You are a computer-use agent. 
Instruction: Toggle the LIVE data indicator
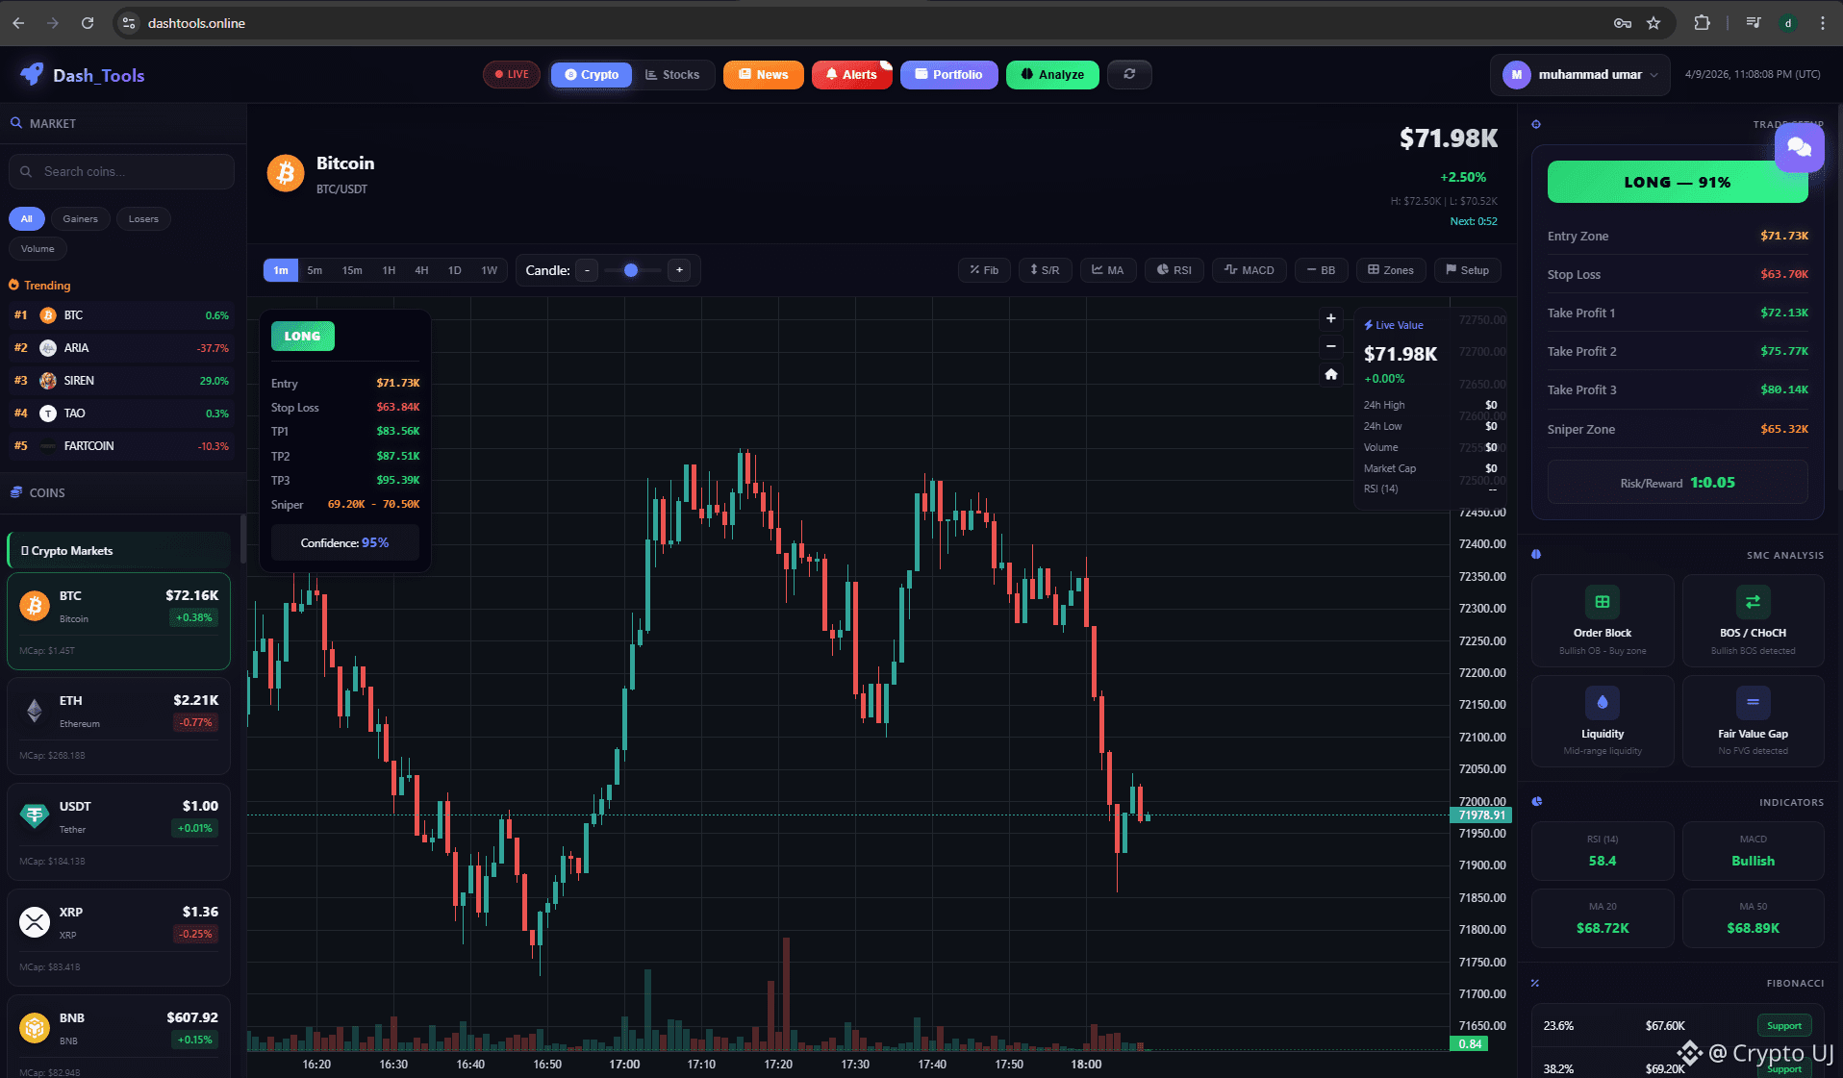click(x=512, y=74)
